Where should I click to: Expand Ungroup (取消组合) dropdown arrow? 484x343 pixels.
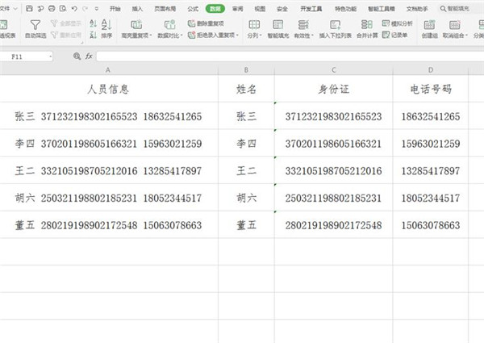pyautogui.click(x=466, y=36)
